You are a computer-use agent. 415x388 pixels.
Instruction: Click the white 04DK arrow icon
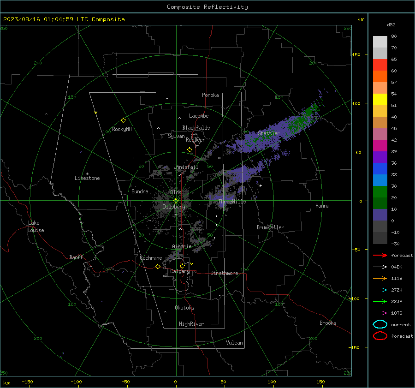point(380,267)
